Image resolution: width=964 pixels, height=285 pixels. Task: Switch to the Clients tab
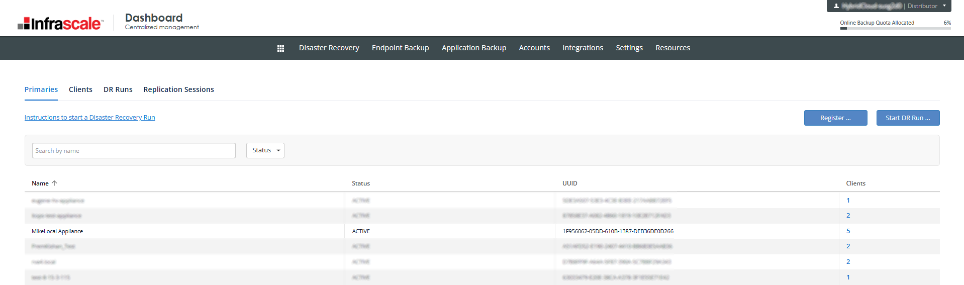coord(80,89)
